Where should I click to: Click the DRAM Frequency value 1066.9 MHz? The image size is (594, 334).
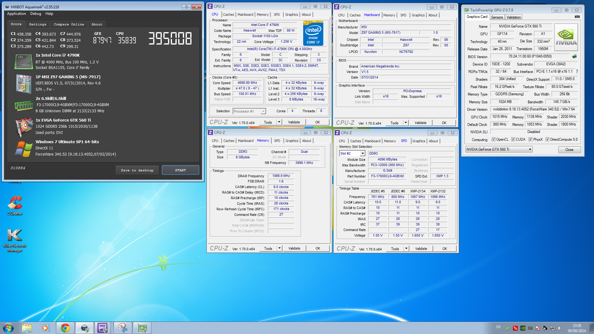click(281, 176)
